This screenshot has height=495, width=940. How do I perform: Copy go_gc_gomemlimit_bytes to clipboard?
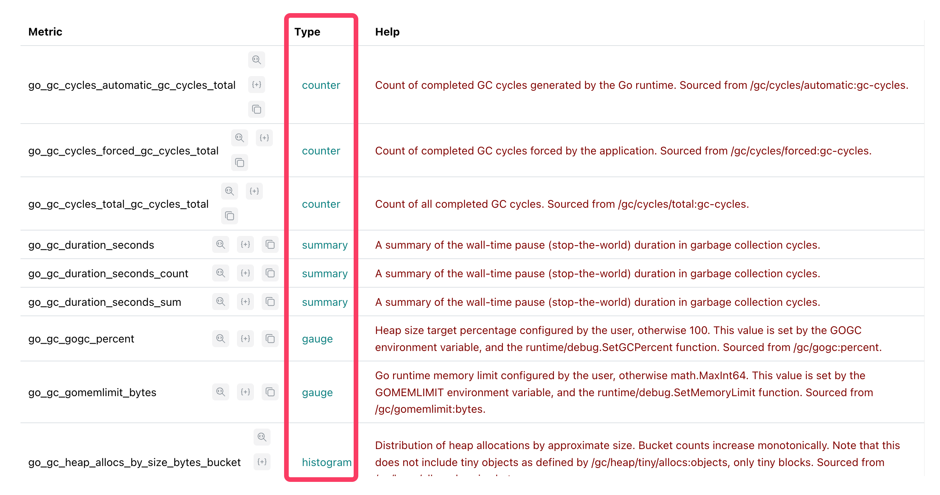click(270, 392)
